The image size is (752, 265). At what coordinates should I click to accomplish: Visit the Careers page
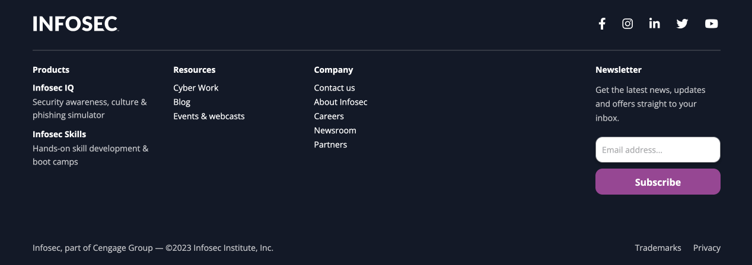click(x=329, y=116)
